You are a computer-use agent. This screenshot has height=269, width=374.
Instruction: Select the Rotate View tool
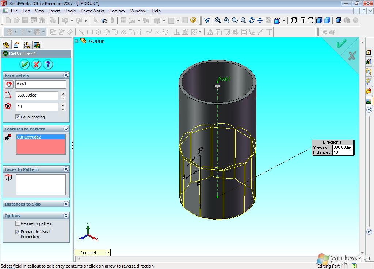point(252,20)
